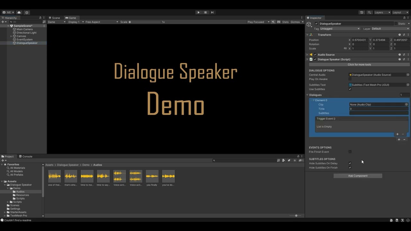The height and width of the screenshot is (231, 411).
Task: Select DialogueSpeaker in the Hierarchy
Action: [x=27, y=43]
